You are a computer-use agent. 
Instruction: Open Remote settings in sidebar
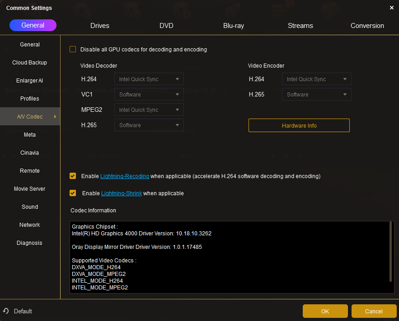(x=30, y=171)
